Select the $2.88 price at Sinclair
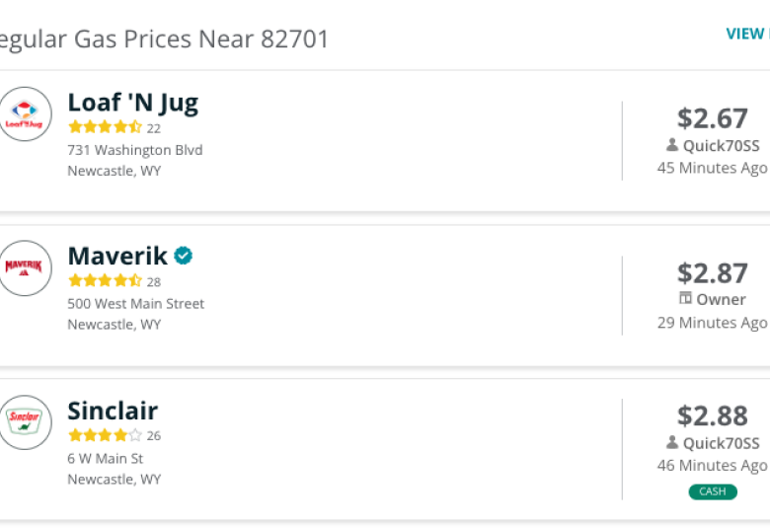The width and height of the screenshot is (770, 528). tap(713, 415)
